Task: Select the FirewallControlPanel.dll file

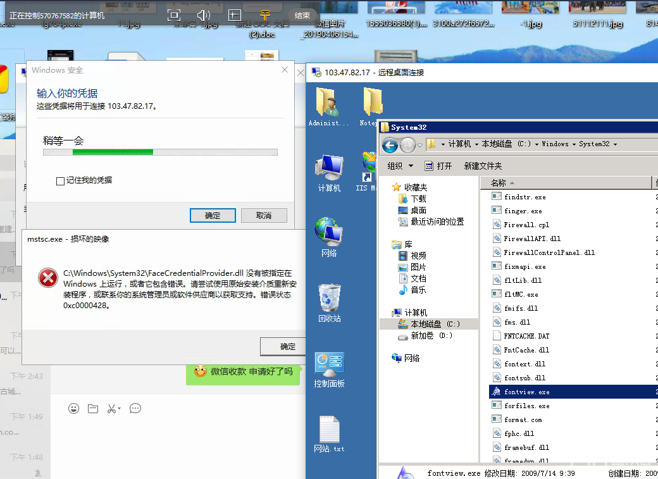Action: pyautogui.click(x=543, y=252)
